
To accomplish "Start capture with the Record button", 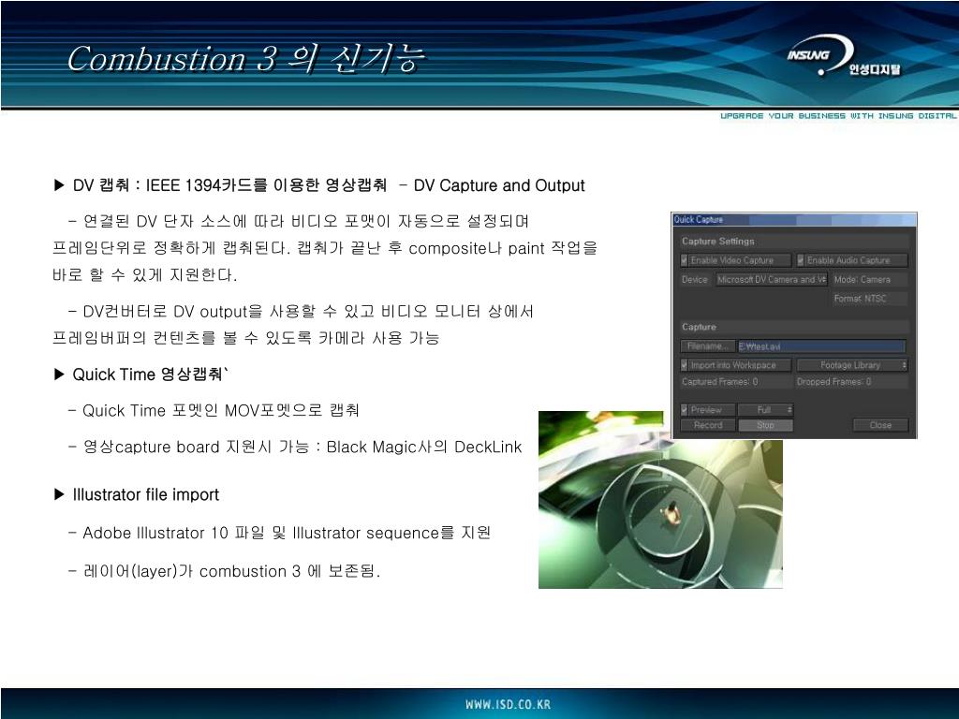I will [x=708, y=425].
